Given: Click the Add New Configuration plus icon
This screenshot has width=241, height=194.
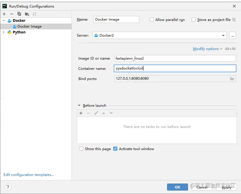Looking at the screenshot, I should 4,14.
